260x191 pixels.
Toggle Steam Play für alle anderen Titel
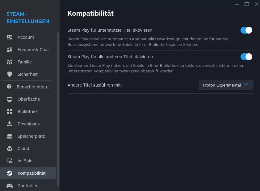pyautogui.click(x=246, y=57)
